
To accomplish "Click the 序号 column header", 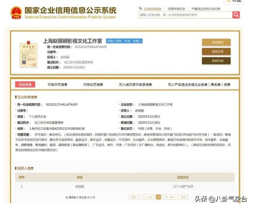I will pyautogui.click(x=22, y=177).
